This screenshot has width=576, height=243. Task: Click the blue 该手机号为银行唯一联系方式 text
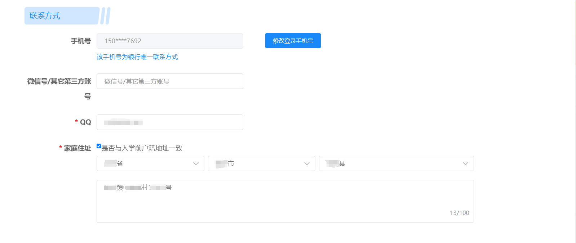pyautogui.click(x=137, y=57)
